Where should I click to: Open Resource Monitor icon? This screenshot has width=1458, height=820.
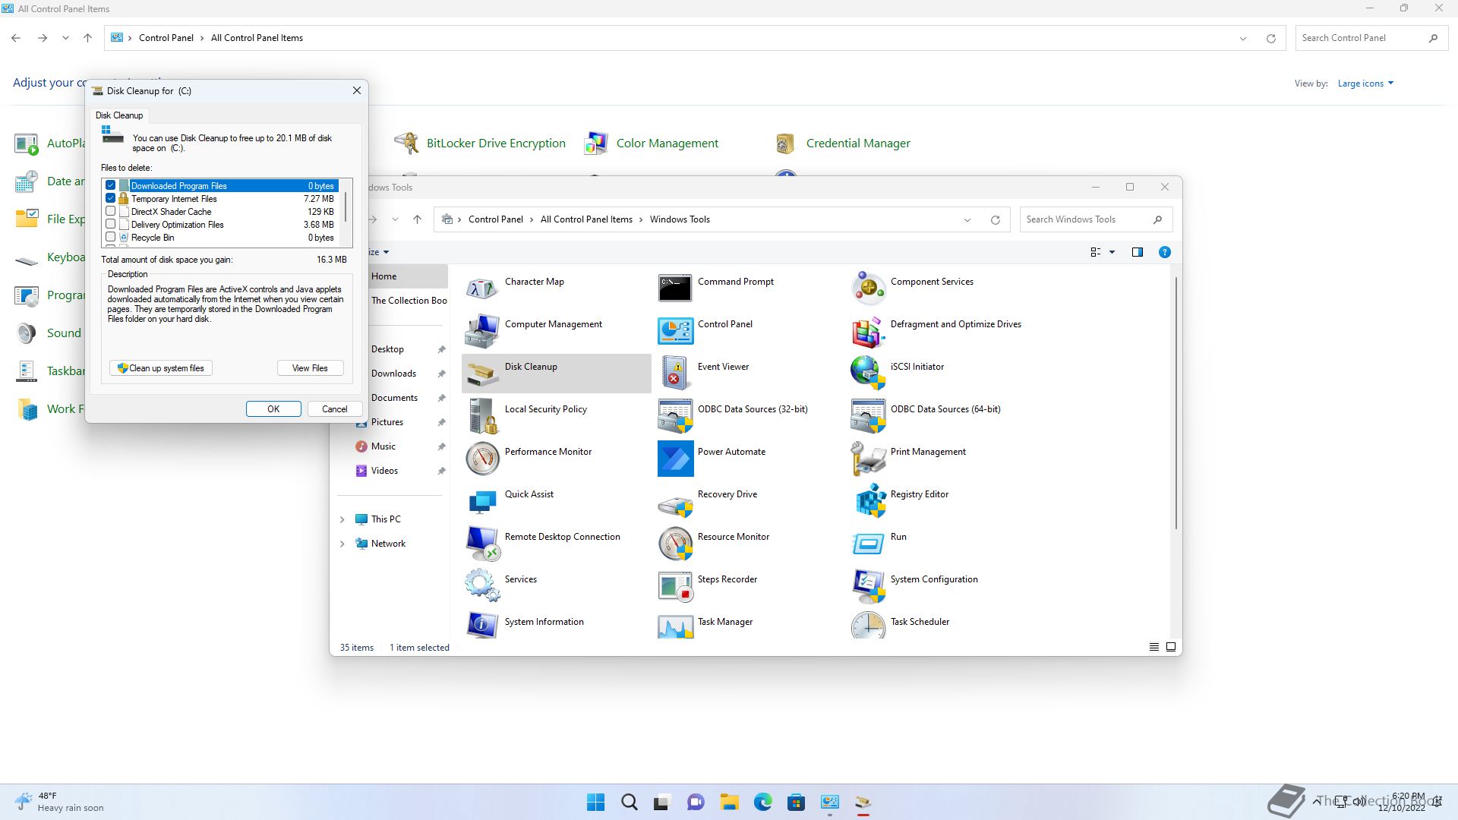pyautogui.click(x=675, y=543)
